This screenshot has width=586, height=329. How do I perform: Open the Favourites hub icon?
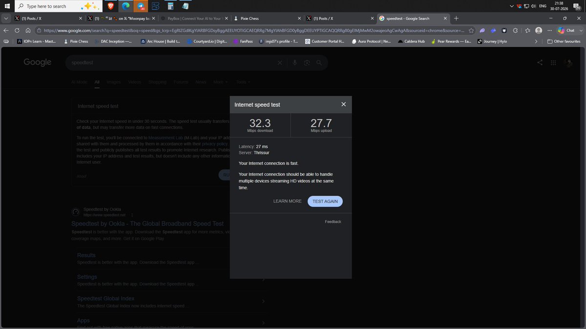click(x=527, y=30)
